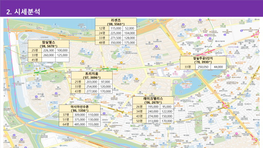263x148 pixels.
Task: Select the 잠실엘스 table header cell
Action: [x=48, y=44]
